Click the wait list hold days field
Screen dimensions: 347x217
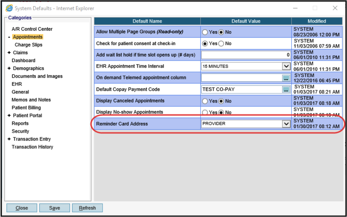click(x=246, y=55)
